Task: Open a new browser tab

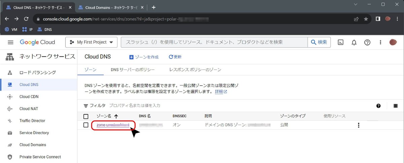Action: (x=154, y=7)
